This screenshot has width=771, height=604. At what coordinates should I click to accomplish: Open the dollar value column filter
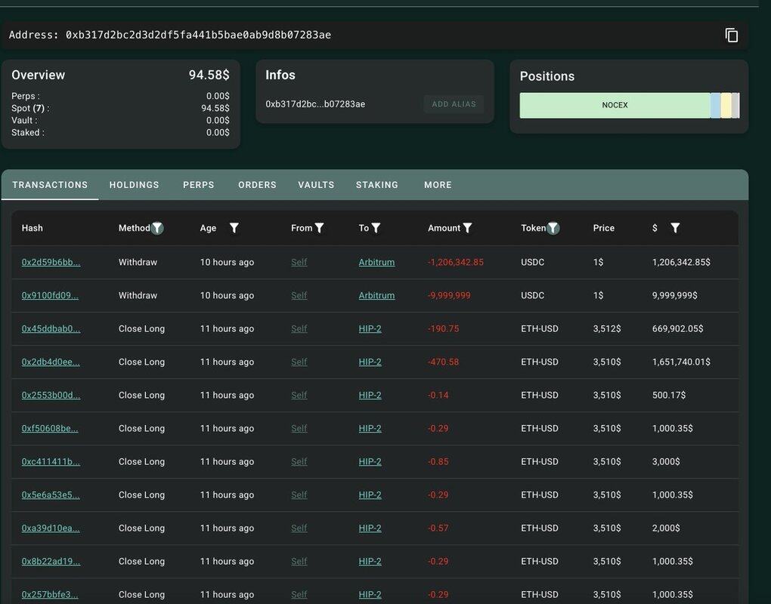coord(675,228)
